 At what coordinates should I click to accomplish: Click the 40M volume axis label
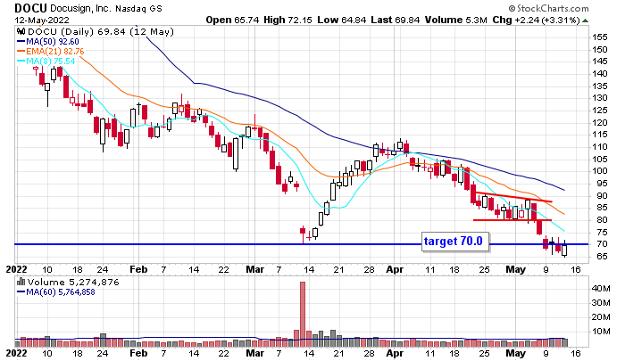[x=601, y=289]
